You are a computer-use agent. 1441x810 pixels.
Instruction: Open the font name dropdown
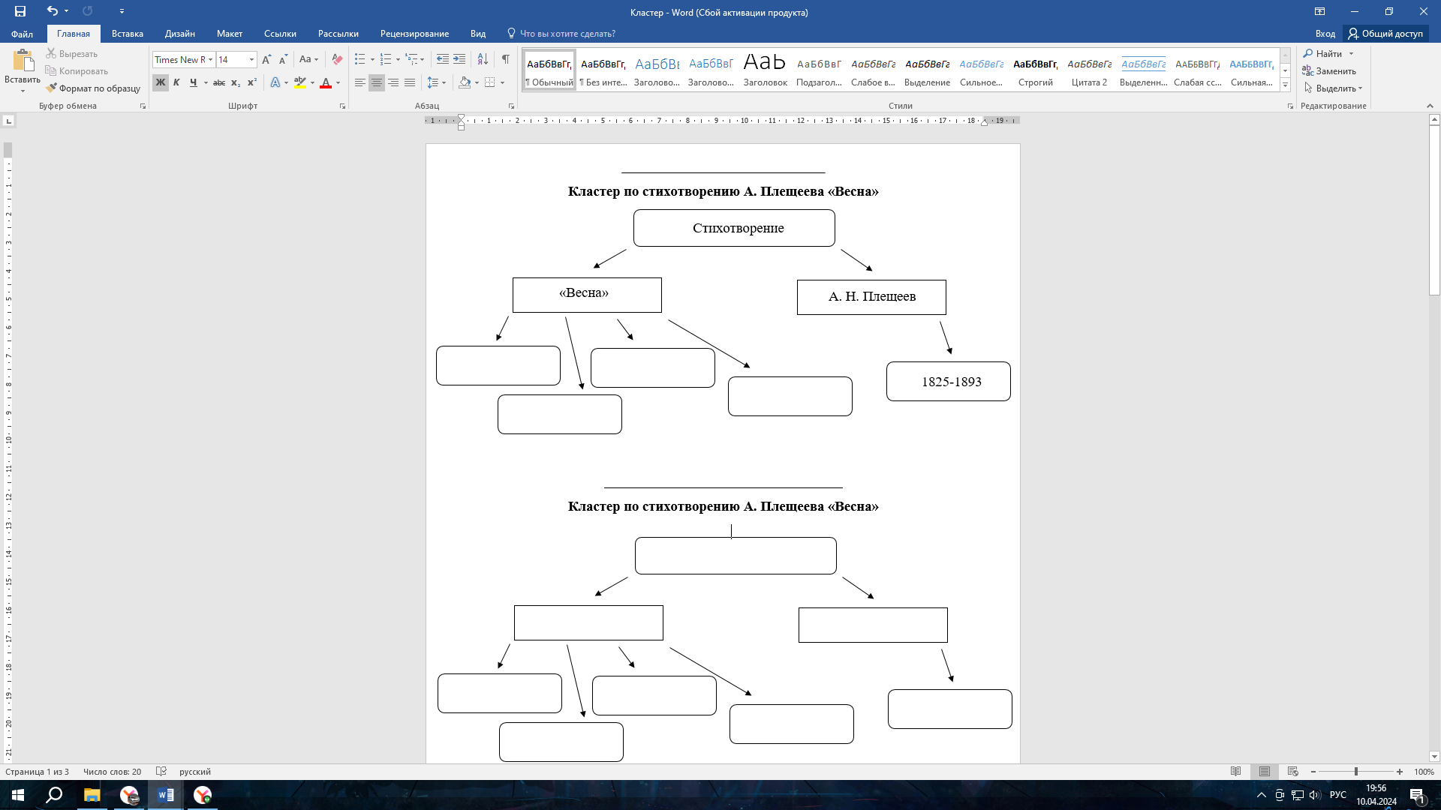211,59
